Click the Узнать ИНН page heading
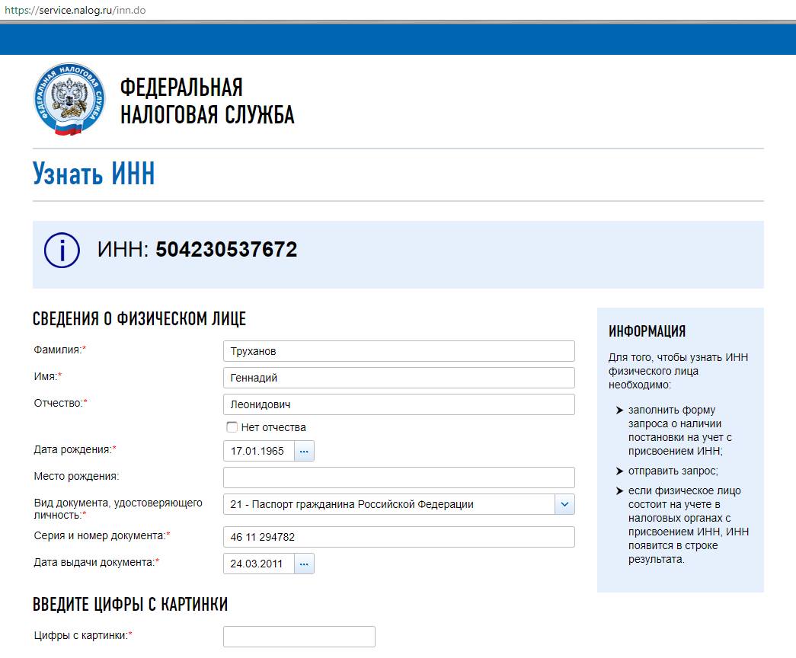 tap(94, 174)
